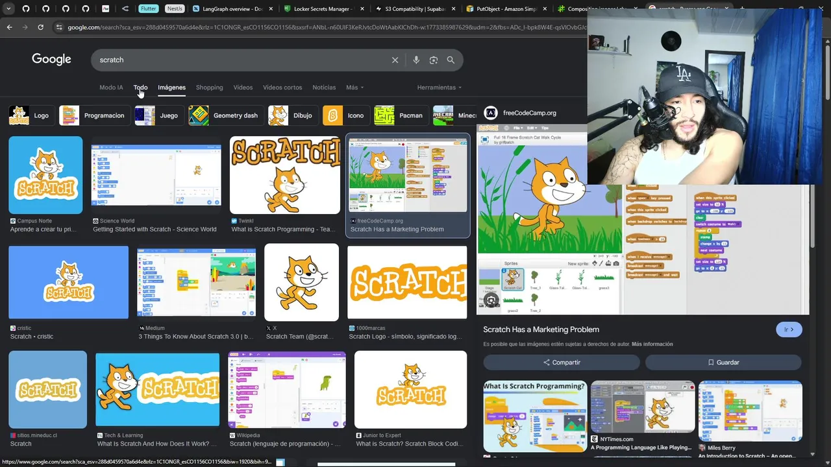Image resolution: width=831 pixels, height=467 pixels.
Task: Open search by image camera icon
Action: [x=433, y=60]
